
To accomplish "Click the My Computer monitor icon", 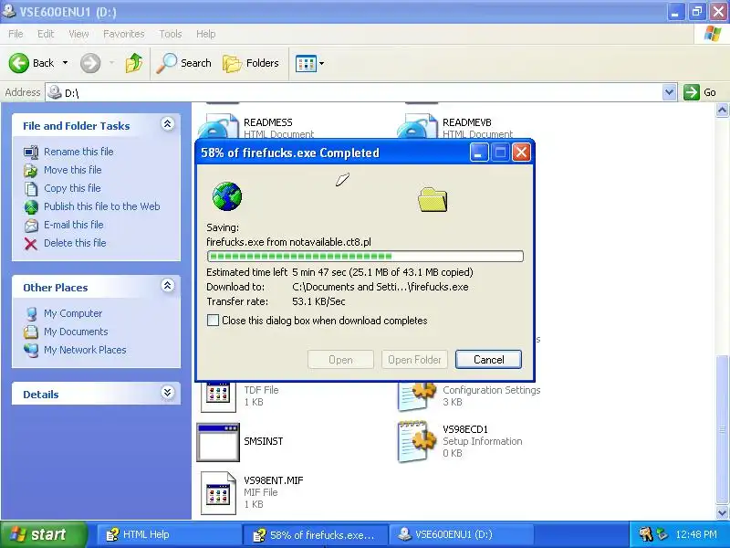I will 31,313.
